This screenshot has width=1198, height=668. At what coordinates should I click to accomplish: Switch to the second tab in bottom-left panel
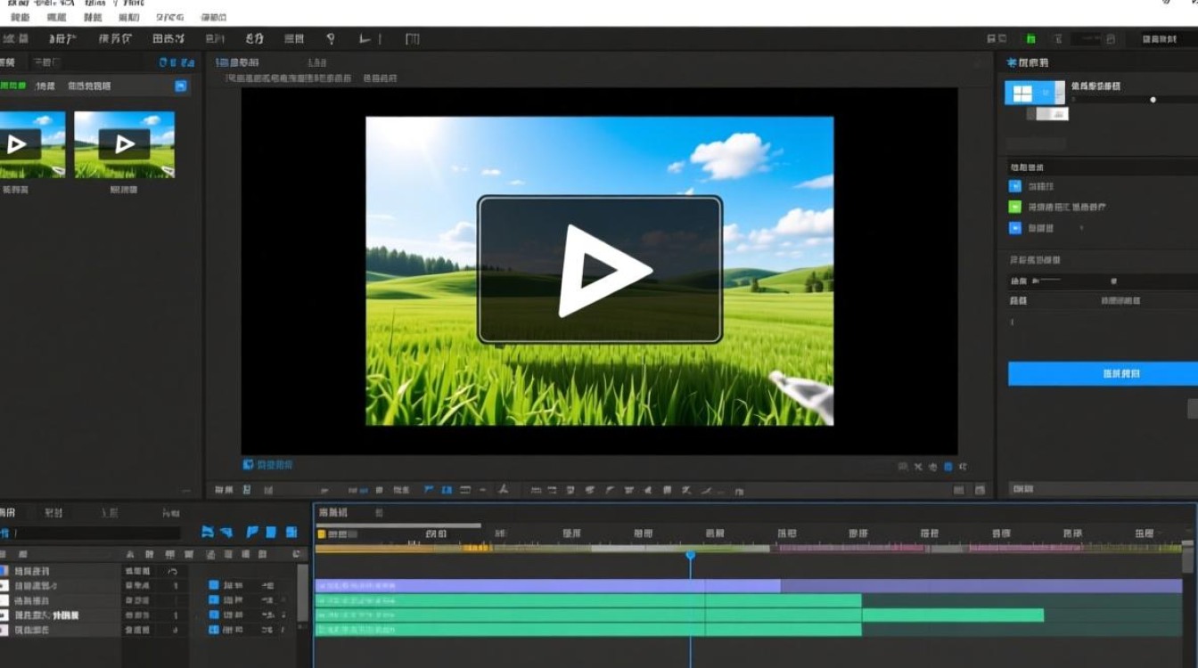point(53,513)
